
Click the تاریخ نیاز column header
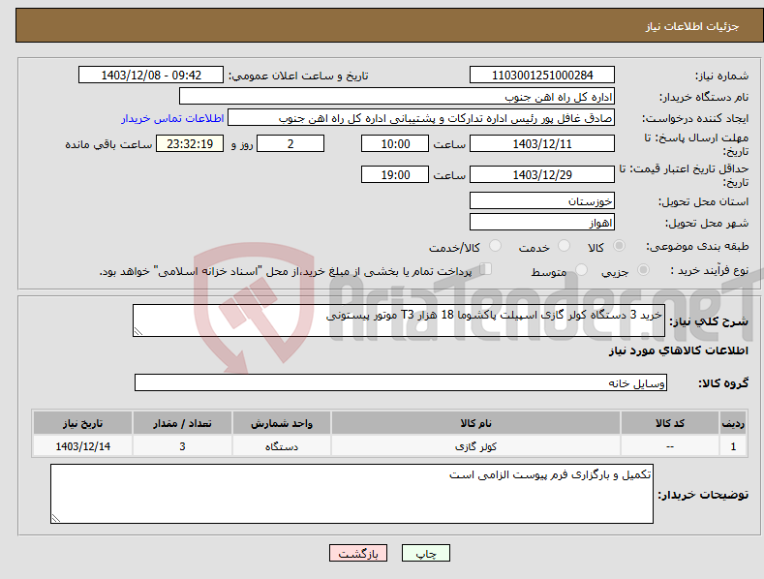(x=83, y=423)
